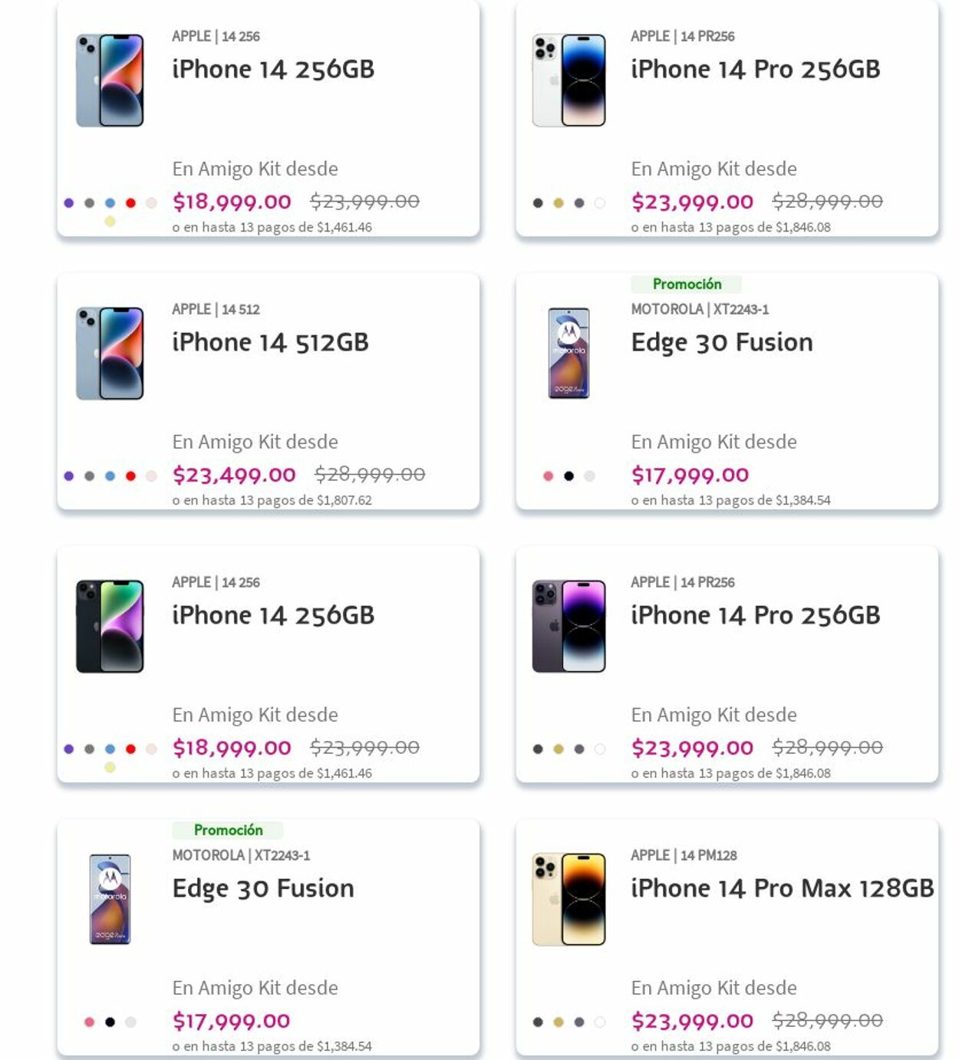Open the iPhone 14 512GB product photo
959x1060 pixels.
pos(110,354)
